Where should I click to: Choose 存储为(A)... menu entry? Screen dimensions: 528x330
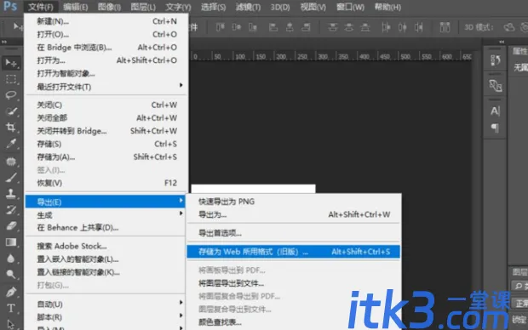[x=106, y=157]
